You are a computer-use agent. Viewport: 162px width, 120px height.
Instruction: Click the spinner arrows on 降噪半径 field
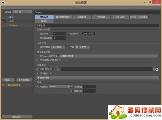(x=94, y=91)
